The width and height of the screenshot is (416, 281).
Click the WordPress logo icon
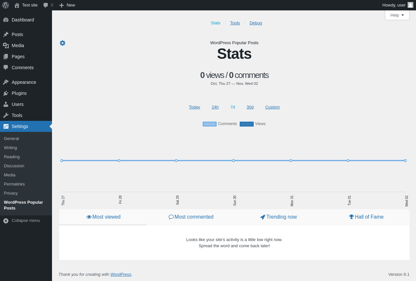click(x=6, y=5)
